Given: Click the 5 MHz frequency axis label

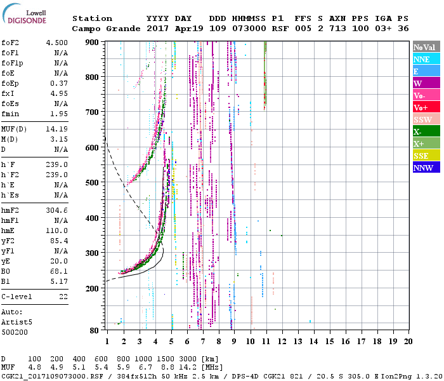Looking at the screenshot, I should click(x=171, y=342).
